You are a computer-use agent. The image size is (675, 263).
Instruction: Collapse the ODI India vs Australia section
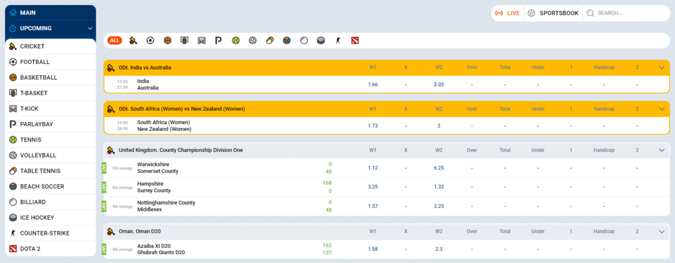click(x=661, y=67)
